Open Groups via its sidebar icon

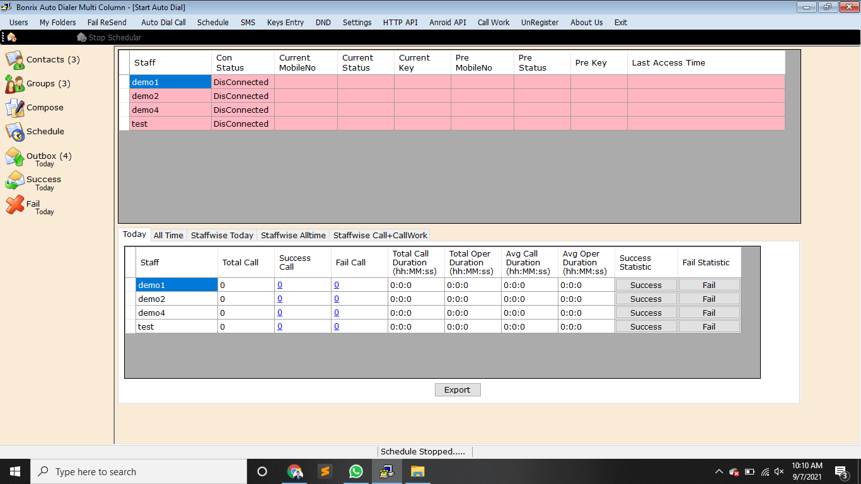[15, 84]
